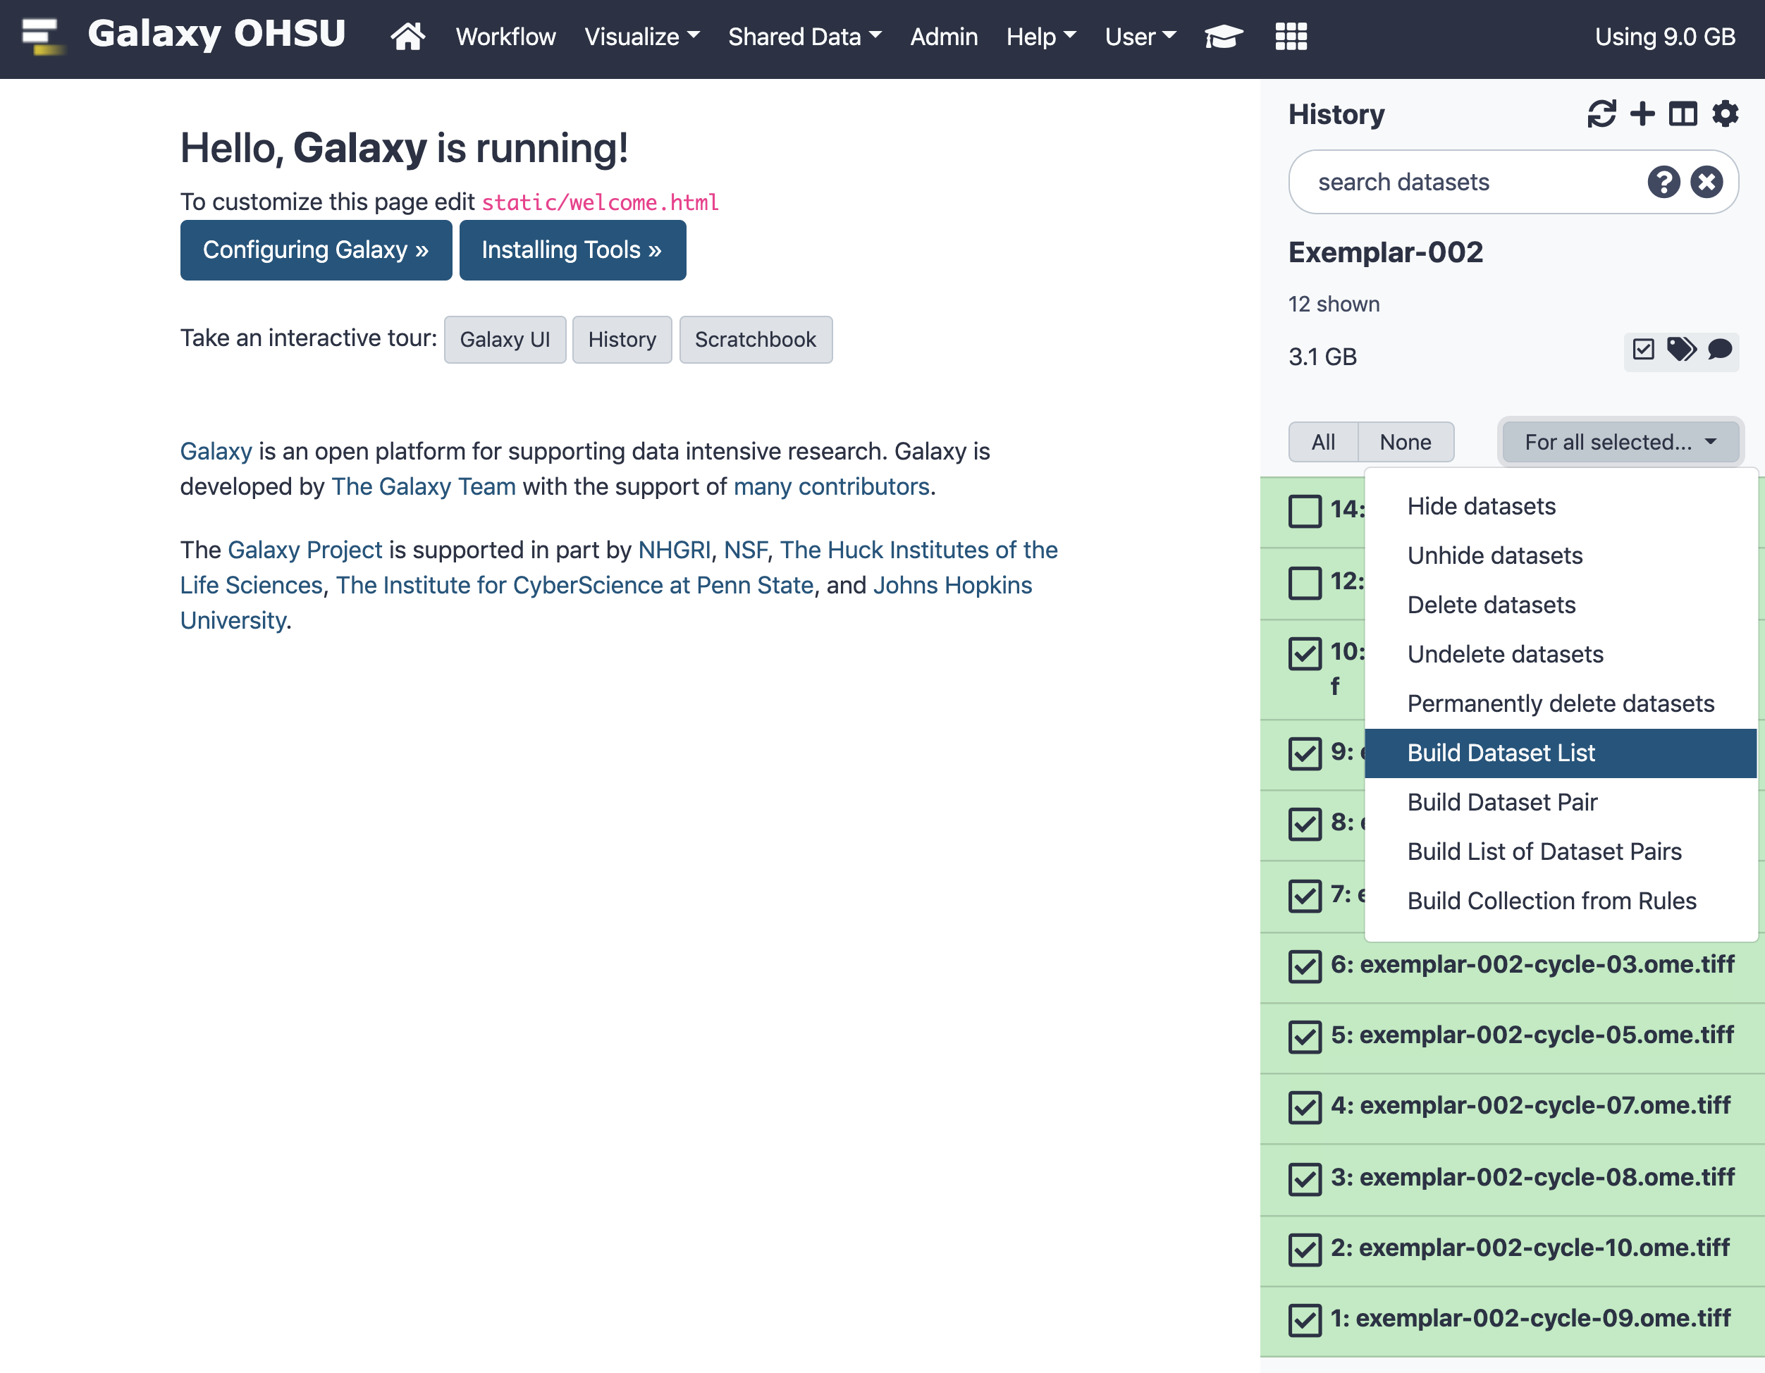Edit history annotation speech bubble icon
Viewport: 1765px width, 1373px height.
(1720, 349)
